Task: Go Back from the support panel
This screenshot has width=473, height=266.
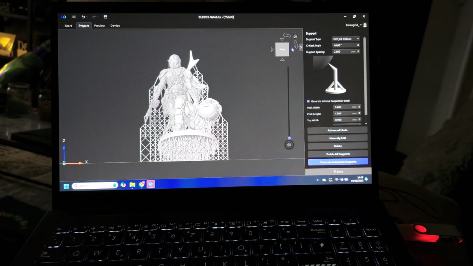Action: pyautogui.click(x=338, y=171)
